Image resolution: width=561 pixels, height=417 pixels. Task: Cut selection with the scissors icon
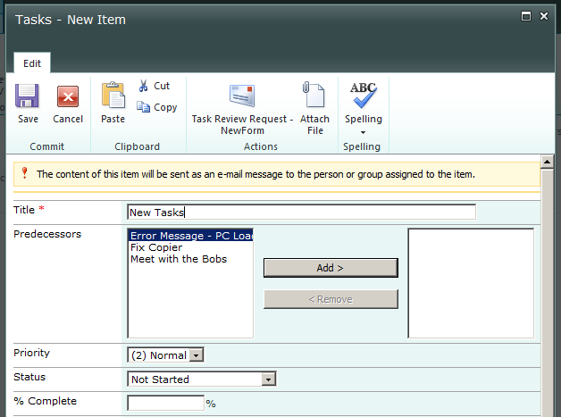144,86
